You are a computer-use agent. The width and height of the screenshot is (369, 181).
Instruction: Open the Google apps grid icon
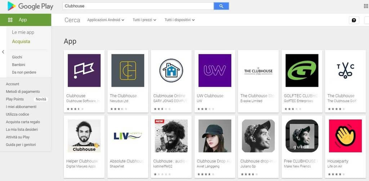coord(366,6)
